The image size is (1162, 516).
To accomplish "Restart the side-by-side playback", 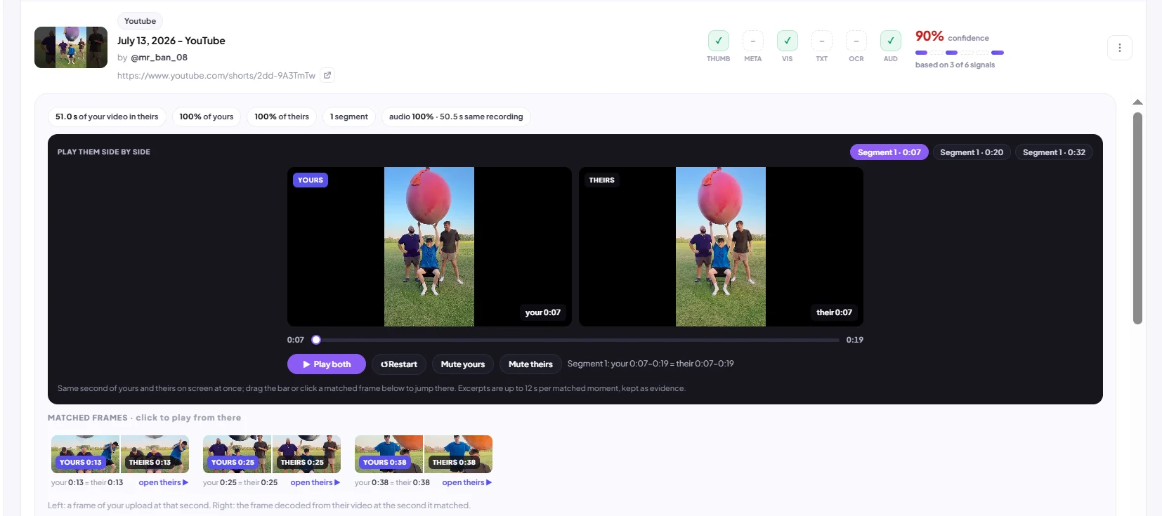I will (x=399, y=364).
